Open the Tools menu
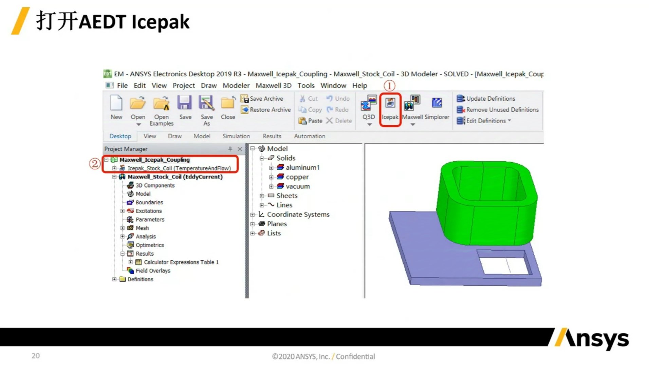The image size is (649, 366). coord(306,86)
